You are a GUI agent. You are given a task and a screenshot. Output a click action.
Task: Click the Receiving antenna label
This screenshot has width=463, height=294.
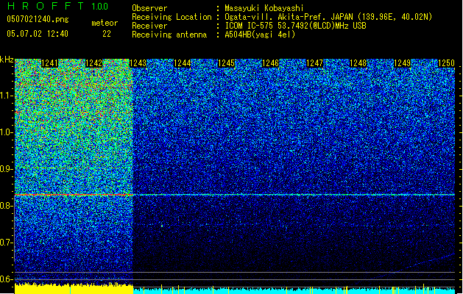[169, 35]
